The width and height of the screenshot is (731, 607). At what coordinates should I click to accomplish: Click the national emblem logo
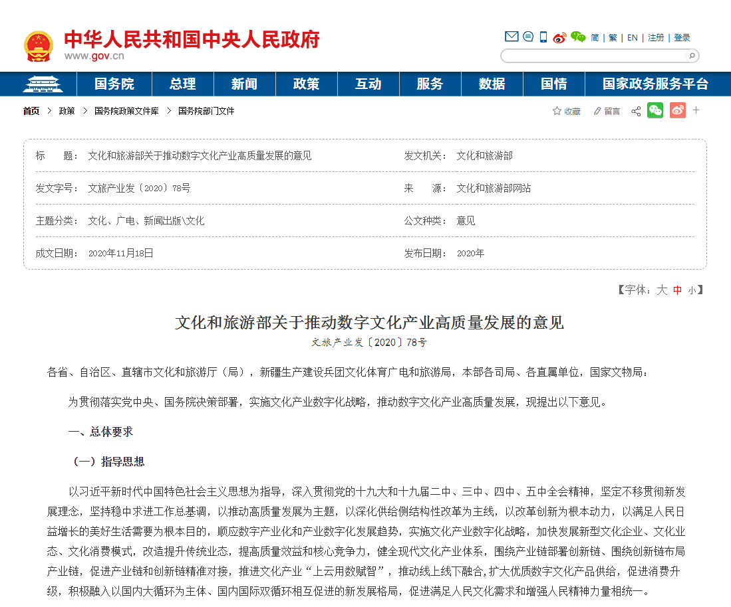(x=39, y=46)
